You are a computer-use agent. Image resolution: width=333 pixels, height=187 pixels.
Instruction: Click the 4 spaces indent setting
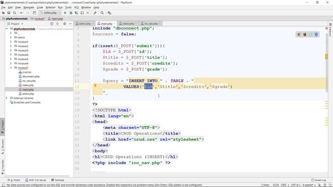[309, 185]
